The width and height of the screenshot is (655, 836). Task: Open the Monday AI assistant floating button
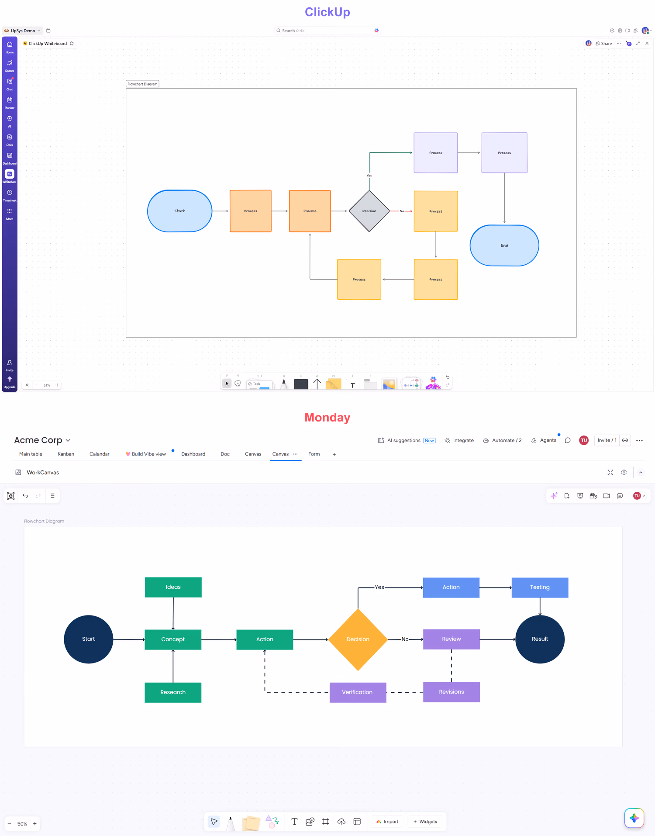point(634,818)
